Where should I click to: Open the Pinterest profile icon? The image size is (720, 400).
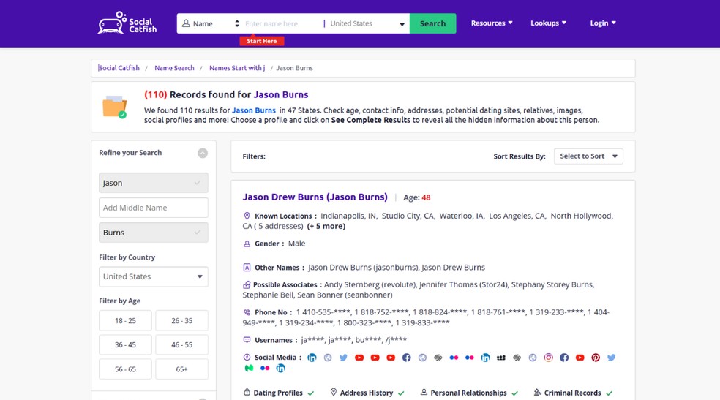(x=596, y=358)
